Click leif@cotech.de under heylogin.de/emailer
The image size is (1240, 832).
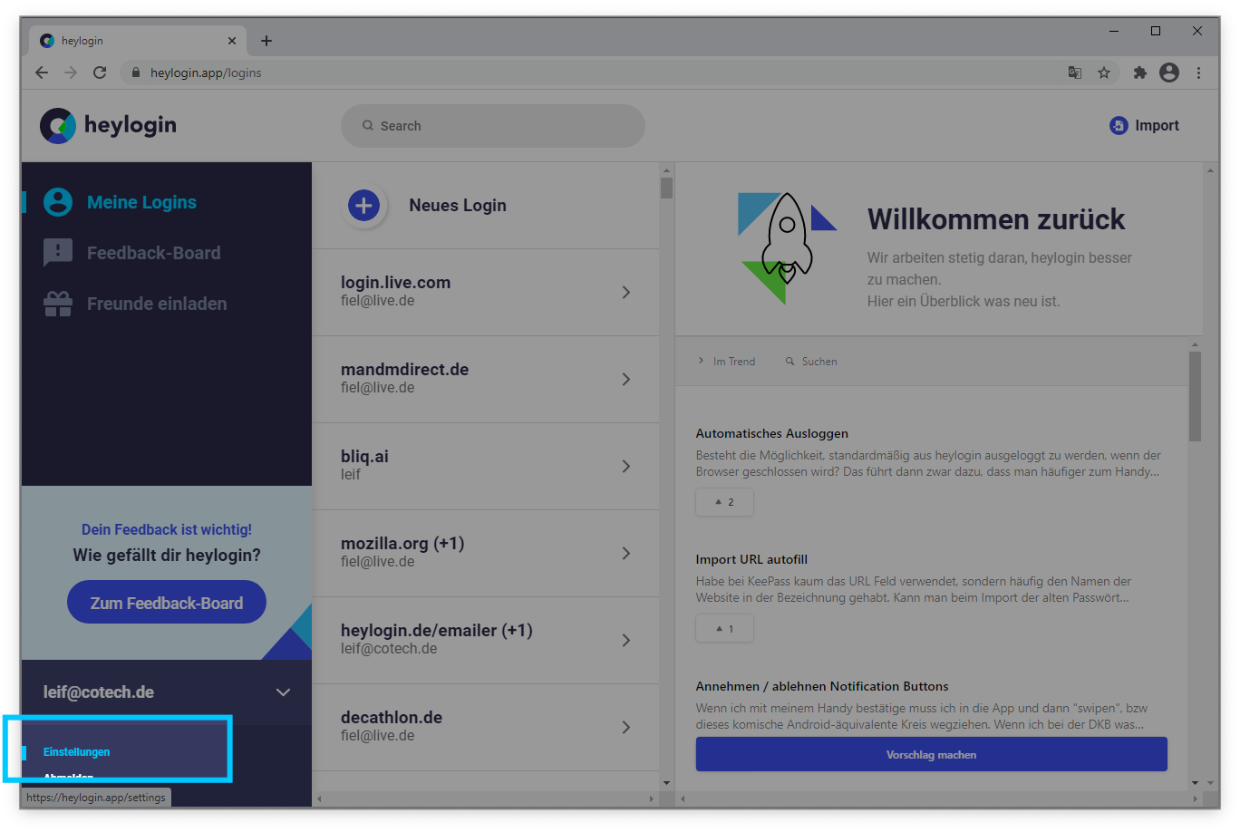[x=389, y=649]
